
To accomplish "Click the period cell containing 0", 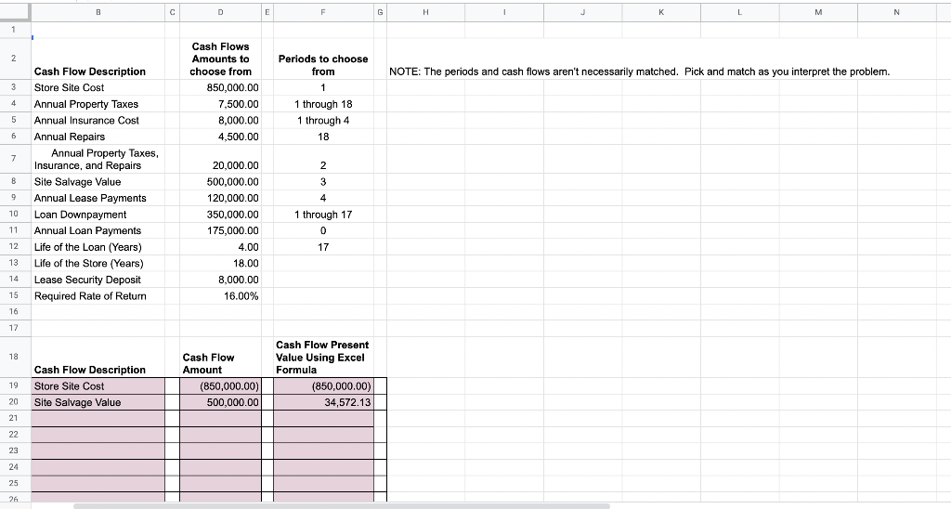I will pyautogui.click(x=323, y=230).
